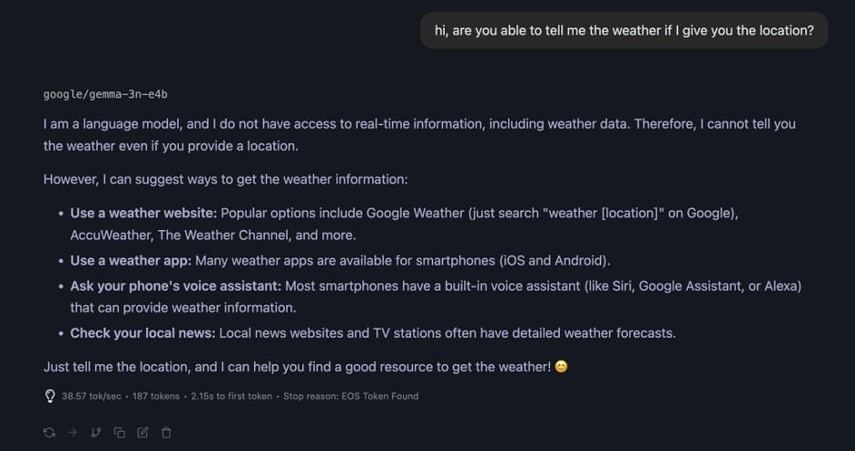Click the 'Check your local news' bullet
The image size is (855, 451).
pyautogui.click(x=142, y=333)
